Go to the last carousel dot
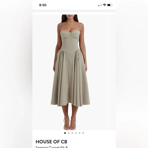148x148 pixels. pyautogui.click(x=83, y=133)
